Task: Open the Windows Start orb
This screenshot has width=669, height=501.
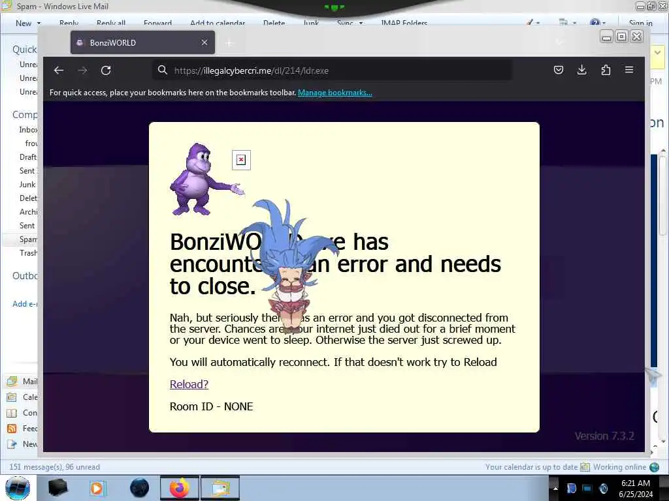Action: (x=18, y=488)
